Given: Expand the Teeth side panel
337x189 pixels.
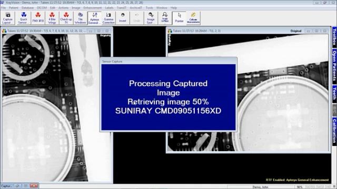Looking at the screenshot, I should pos(334,94).
